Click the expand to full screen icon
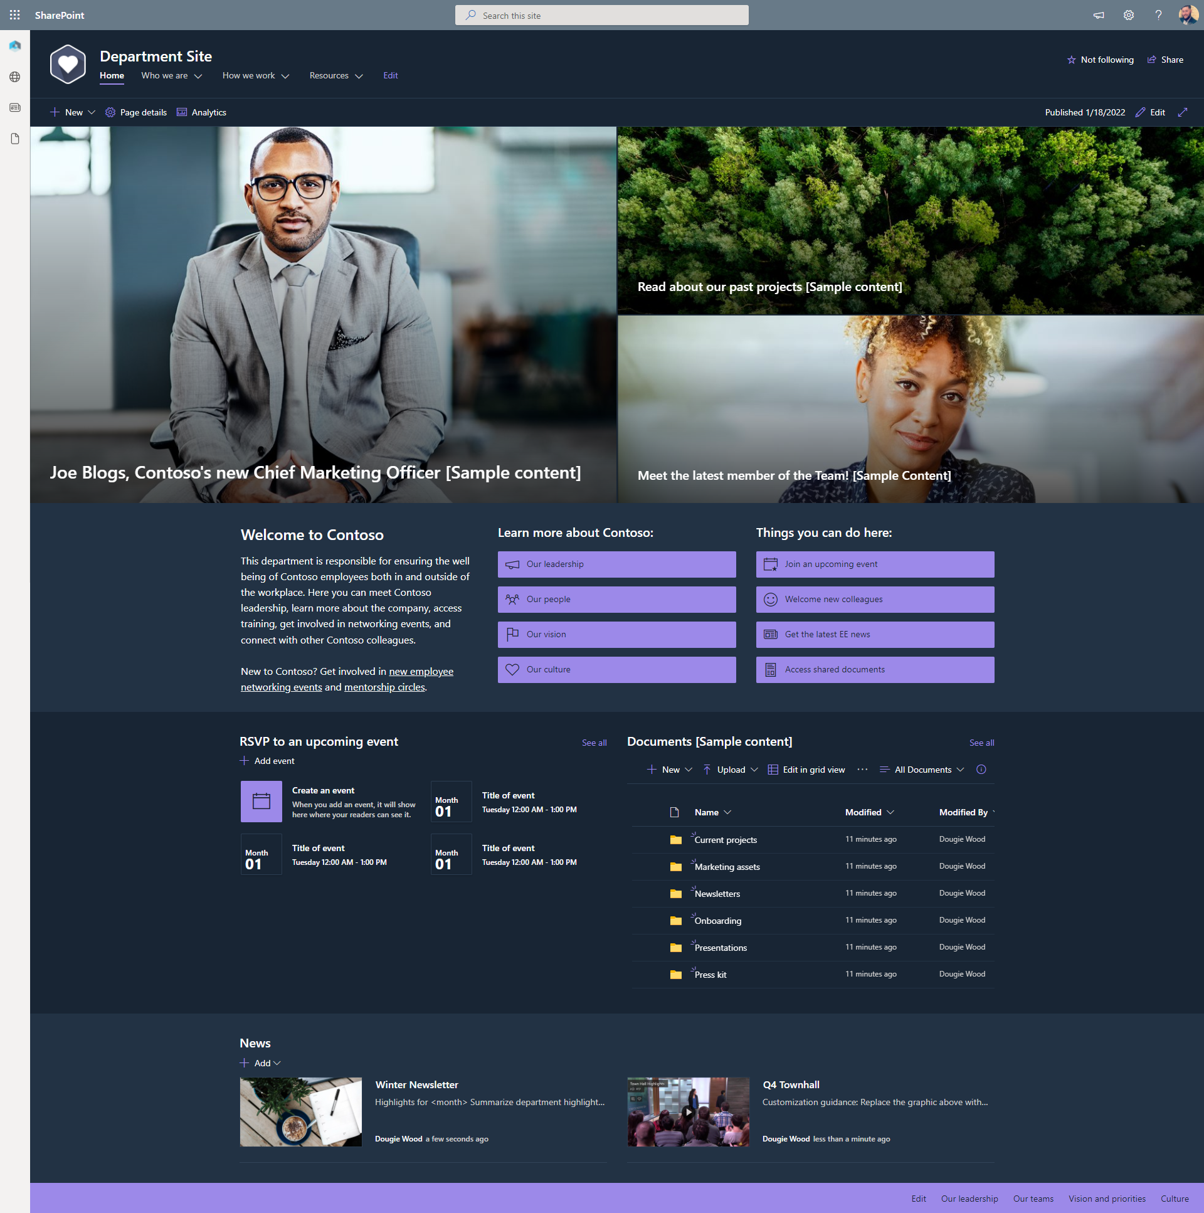Screen dimensions: 1204x1213 [x=1183, y=112]
